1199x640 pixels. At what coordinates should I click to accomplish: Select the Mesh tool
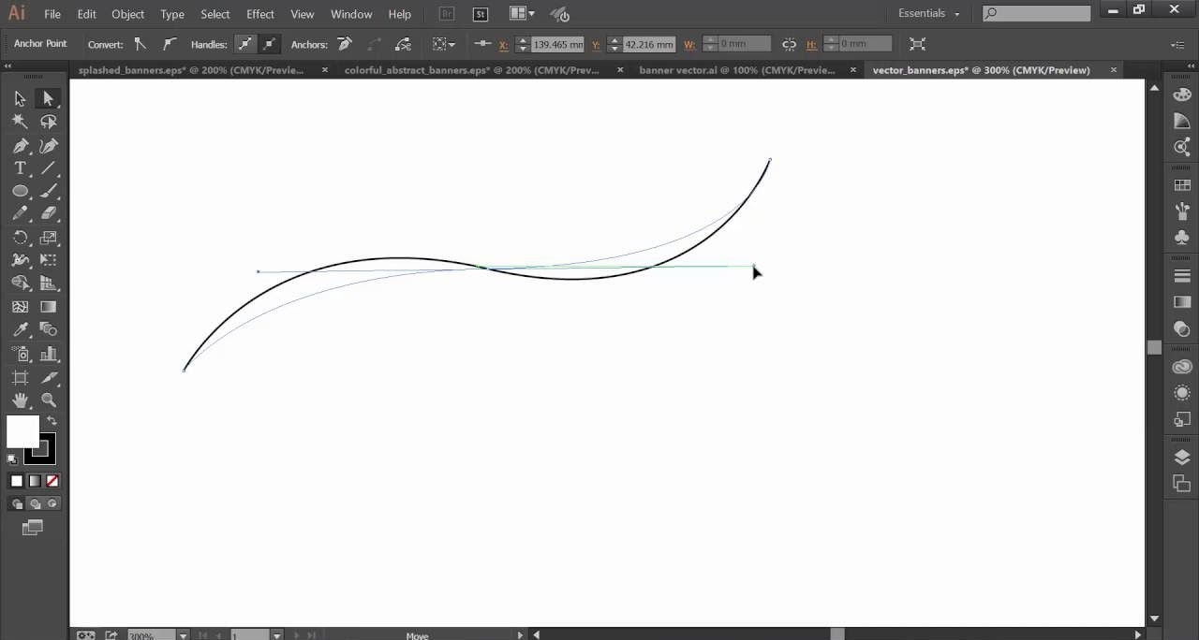point(20,307)
